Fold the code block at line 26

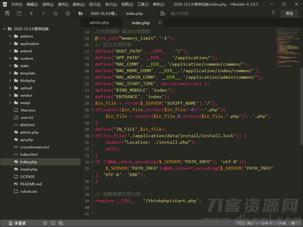pos(92,110)
